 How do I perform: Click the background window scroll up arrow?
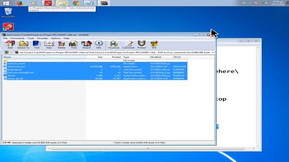tap(258, 48)
